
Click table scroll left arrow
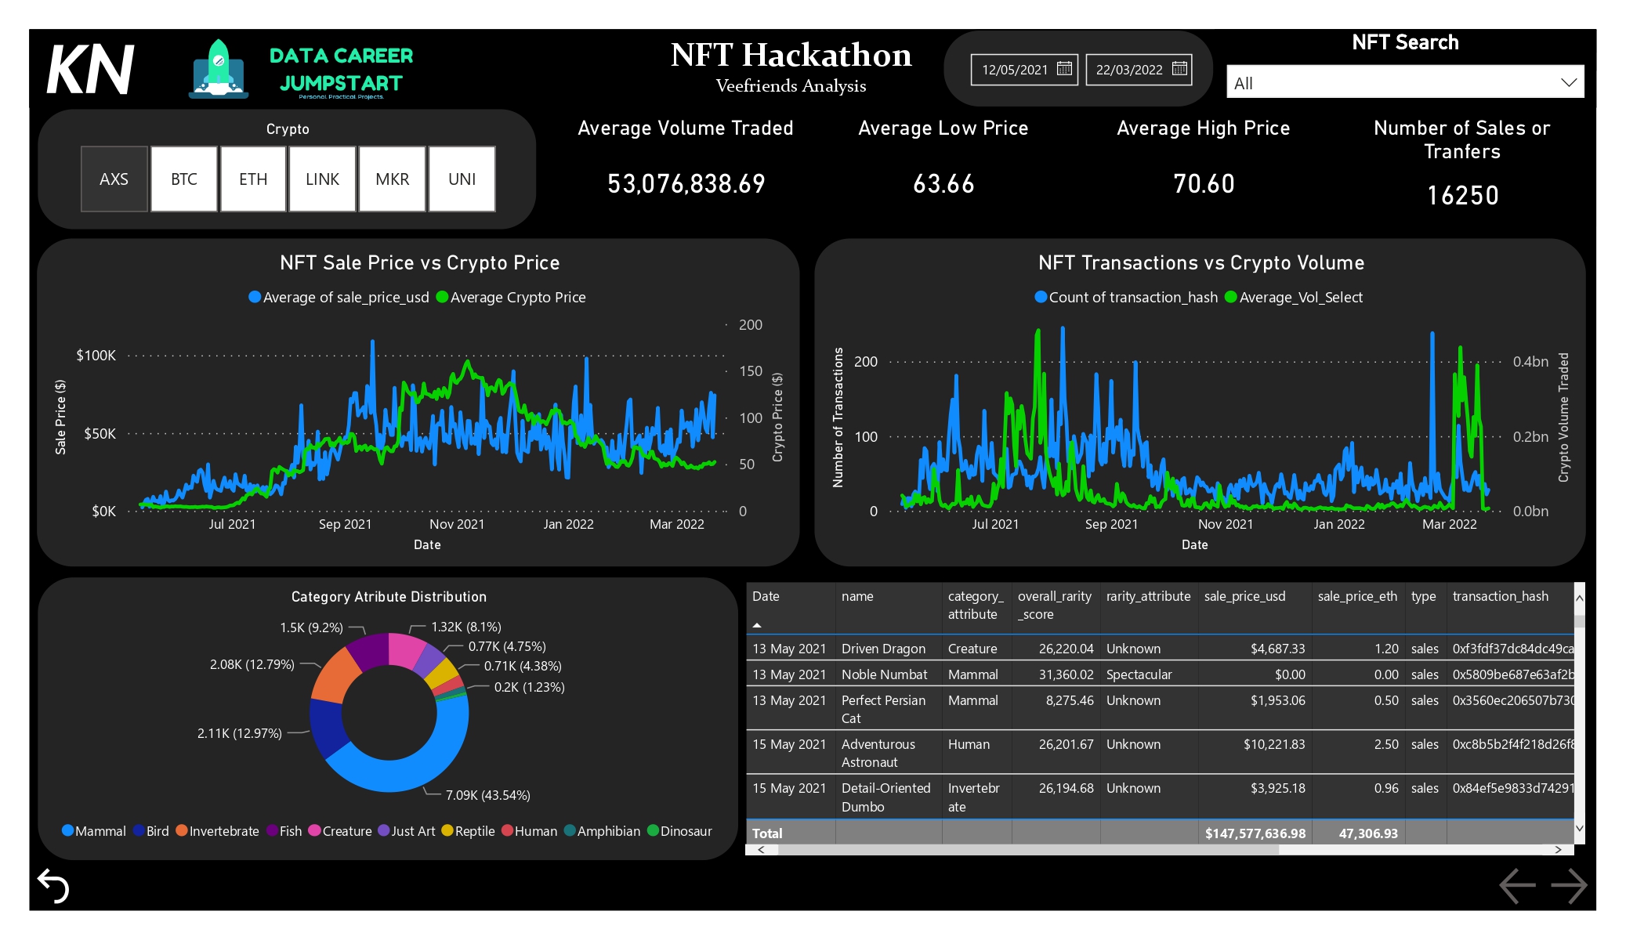click(760, 849)
